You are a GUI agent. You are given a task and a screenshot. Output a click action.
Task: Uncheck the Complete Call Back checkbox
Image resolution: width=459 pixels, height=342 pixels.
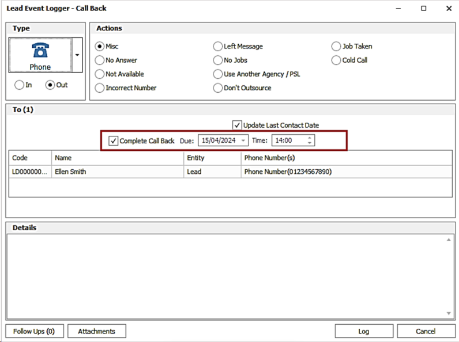tap(114, 140)
